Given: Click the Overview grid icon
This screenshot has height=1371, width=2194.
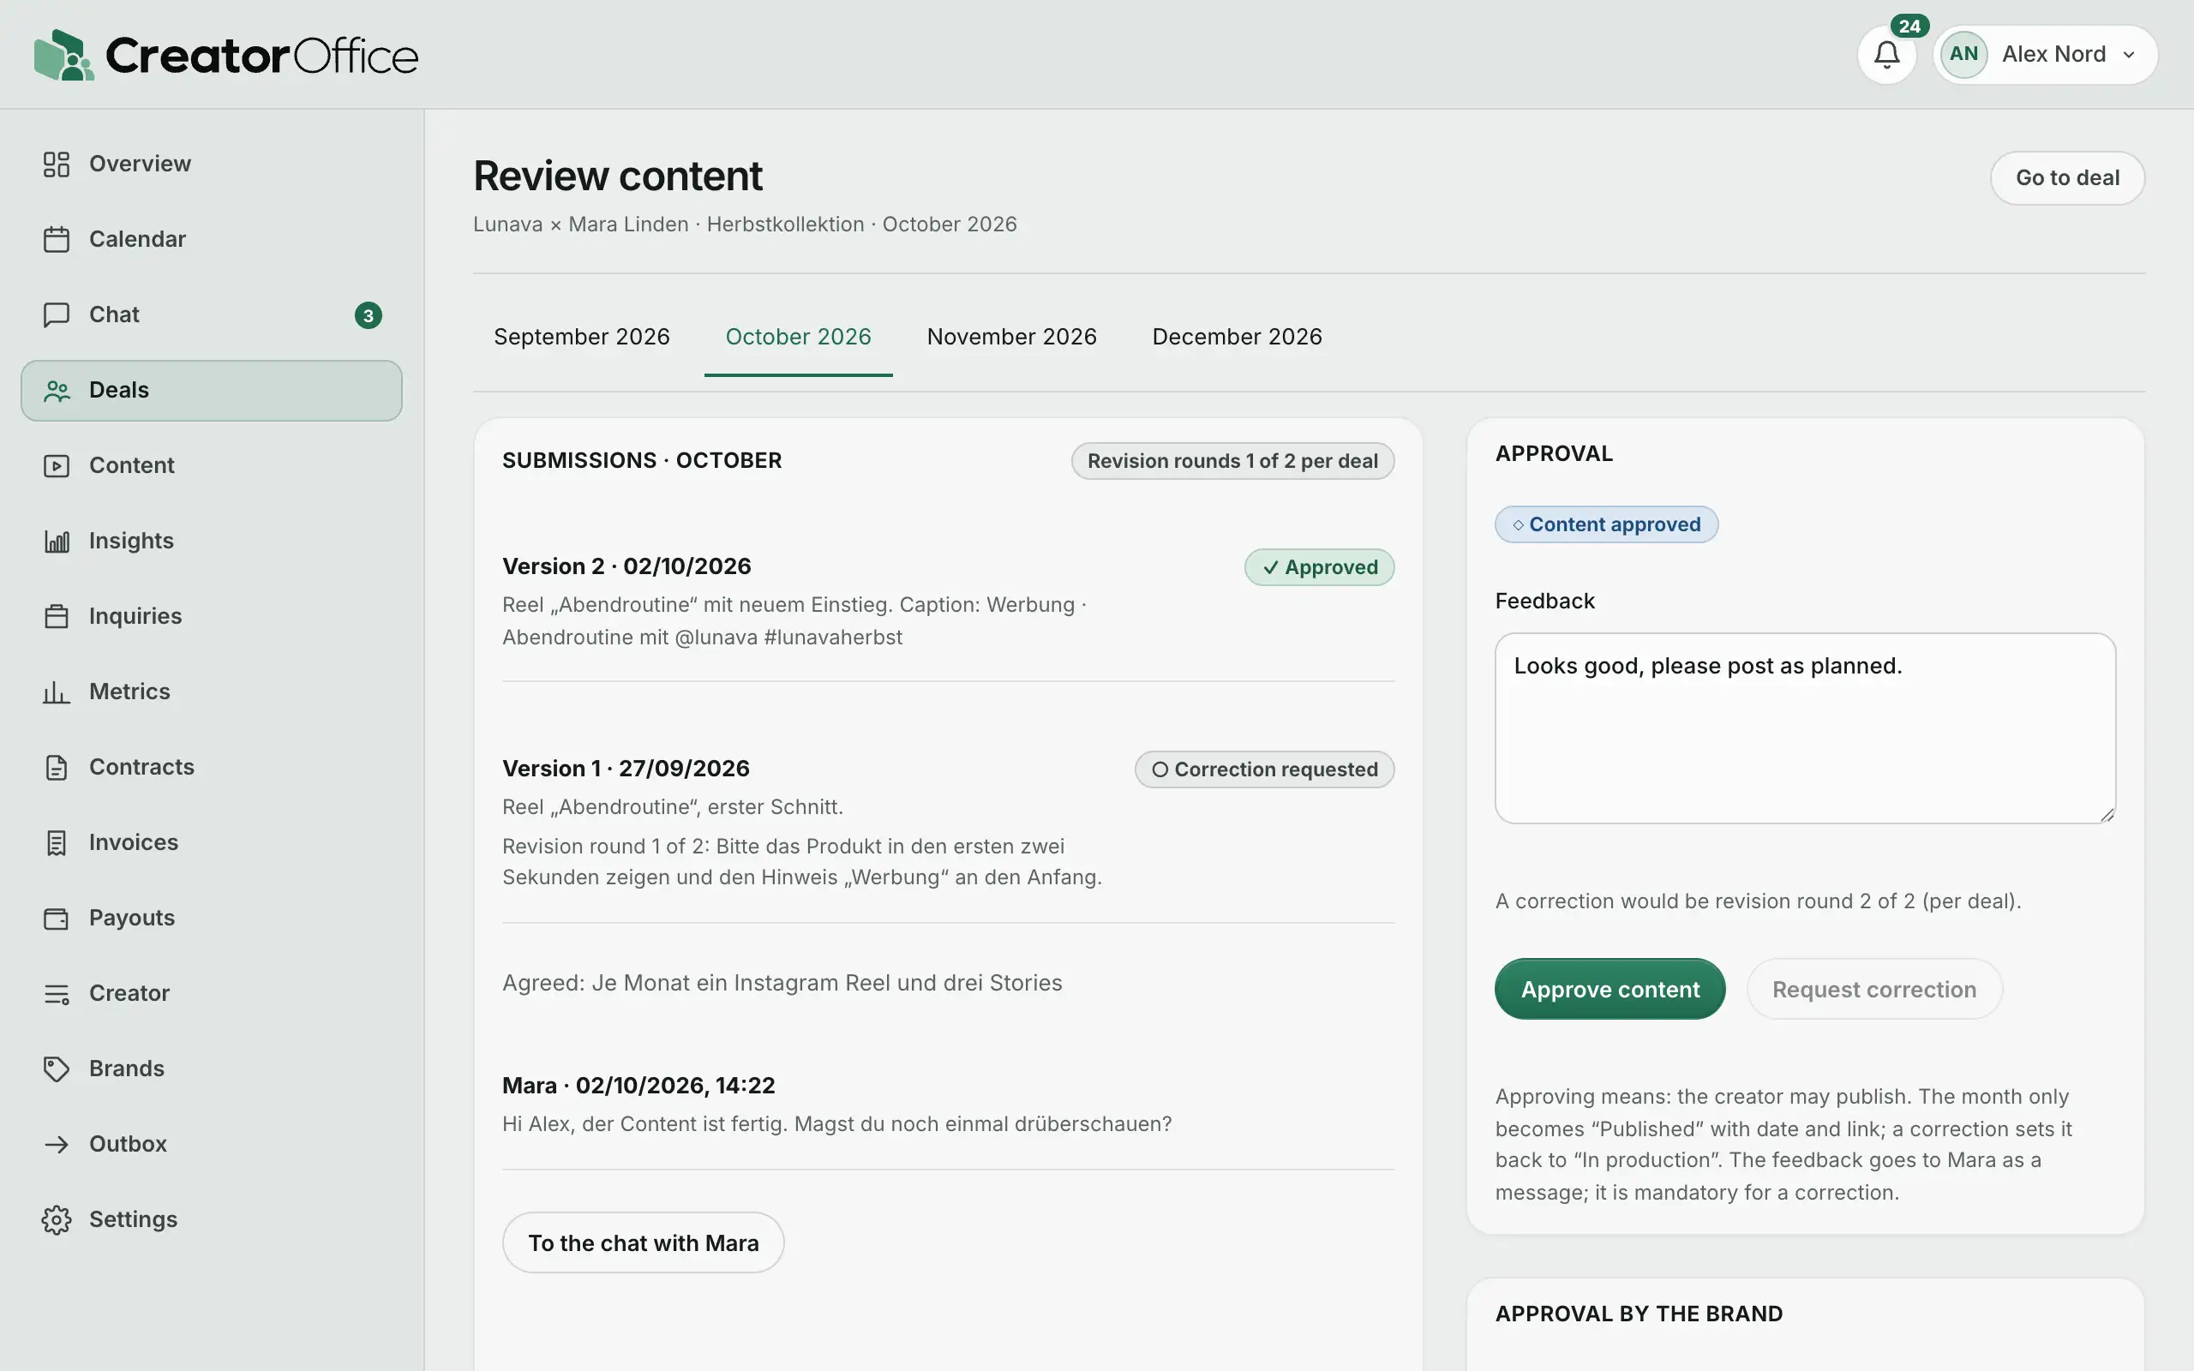Looking at the screenshot, I should pos(57,165).
